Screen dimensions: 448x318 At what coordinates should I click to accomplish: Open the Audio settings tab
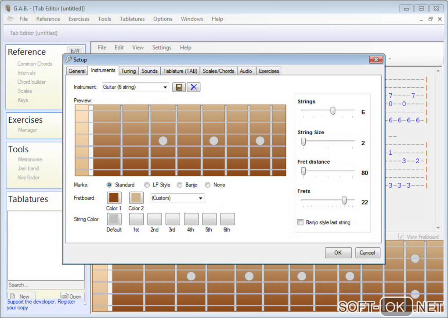click(x=246, y=71)
